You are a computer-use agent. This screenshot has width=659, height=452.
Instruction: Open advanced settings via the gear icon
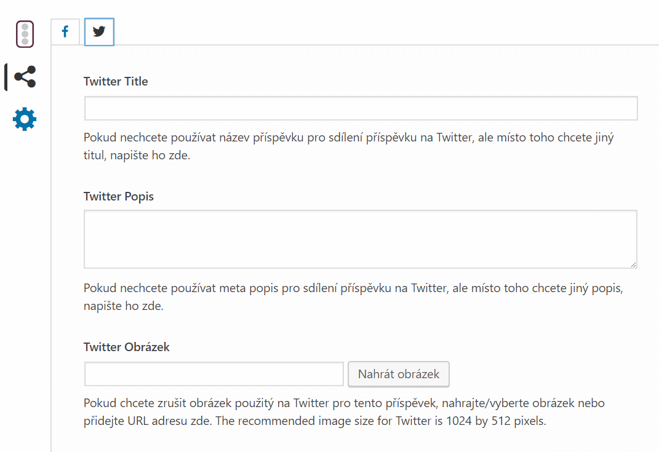click(25, 119)
